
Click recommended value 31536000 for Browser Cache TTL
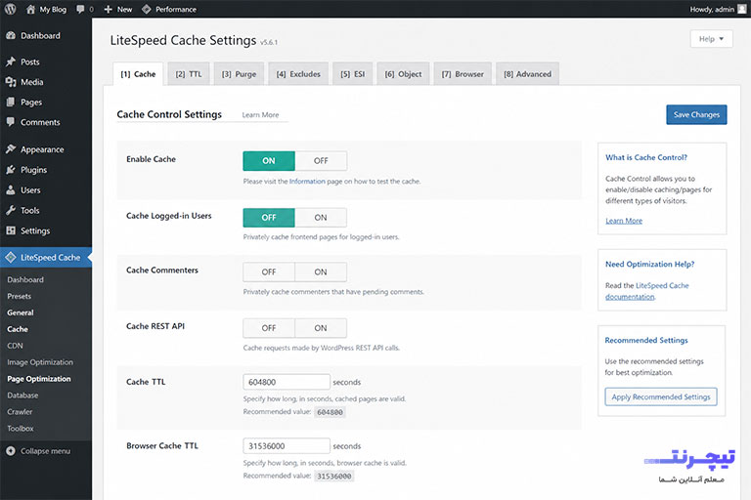point(333,477)
